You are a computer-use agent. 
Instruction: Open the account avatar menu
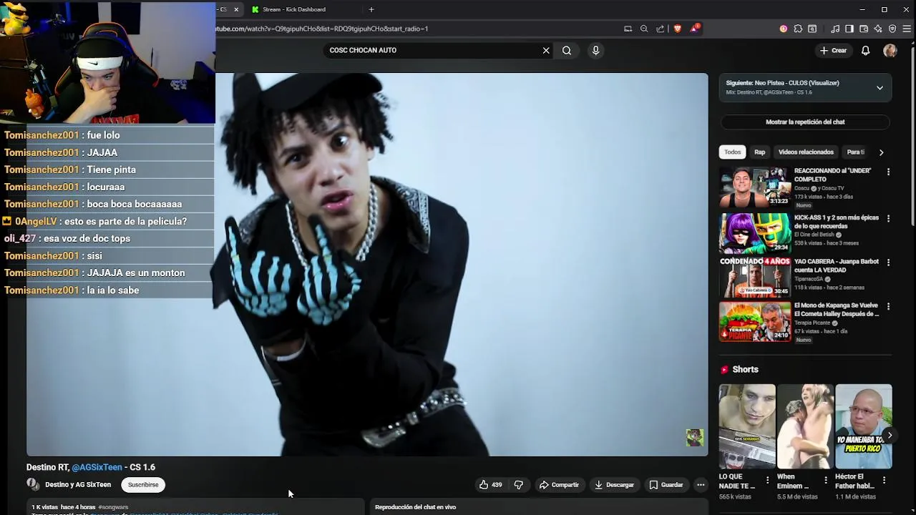click(x=890, y=51)
